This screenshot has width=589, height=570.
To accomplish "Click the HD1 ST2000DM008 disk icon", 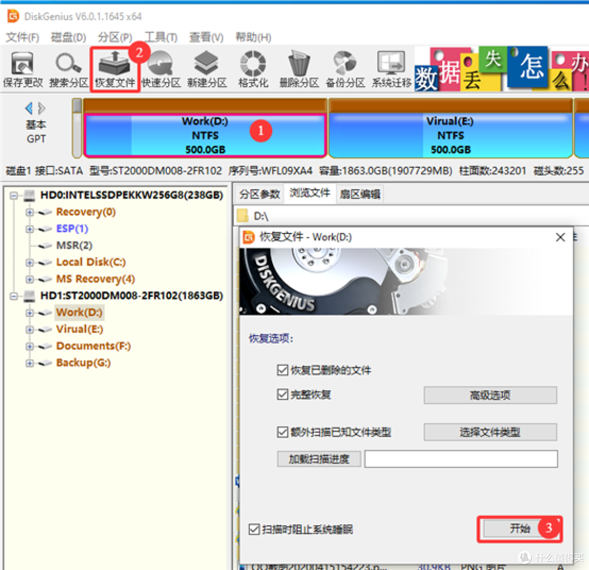I will coord(29,296).
